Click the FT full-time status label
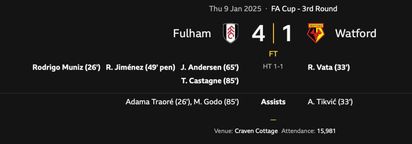This screenshot has width=412, height=144. tap(273, 54)
